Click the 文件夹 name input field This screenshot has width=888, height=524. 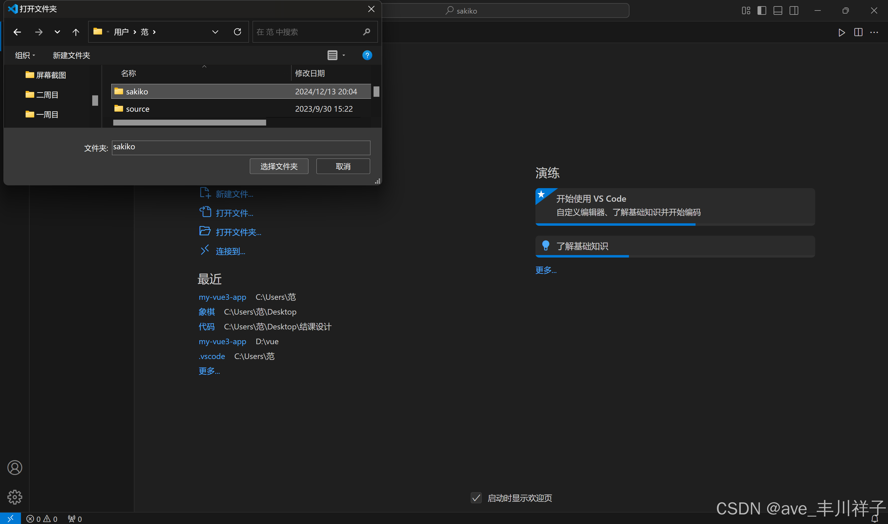[x=241, y=147]
